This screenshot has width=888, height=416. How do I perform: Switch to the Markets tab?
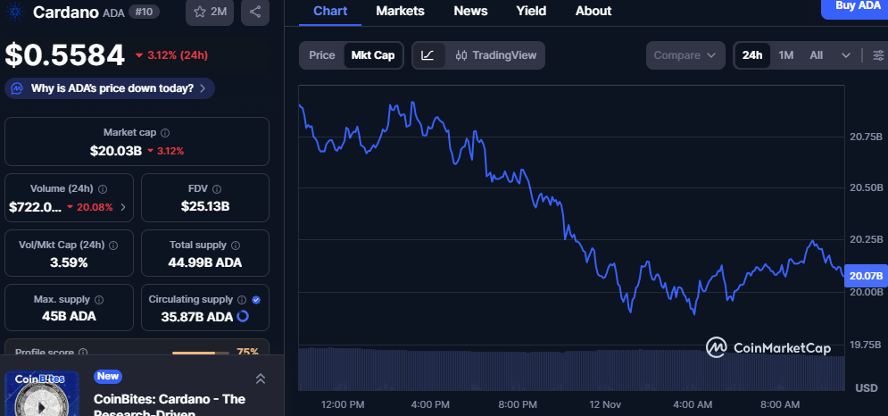point(400,11)
